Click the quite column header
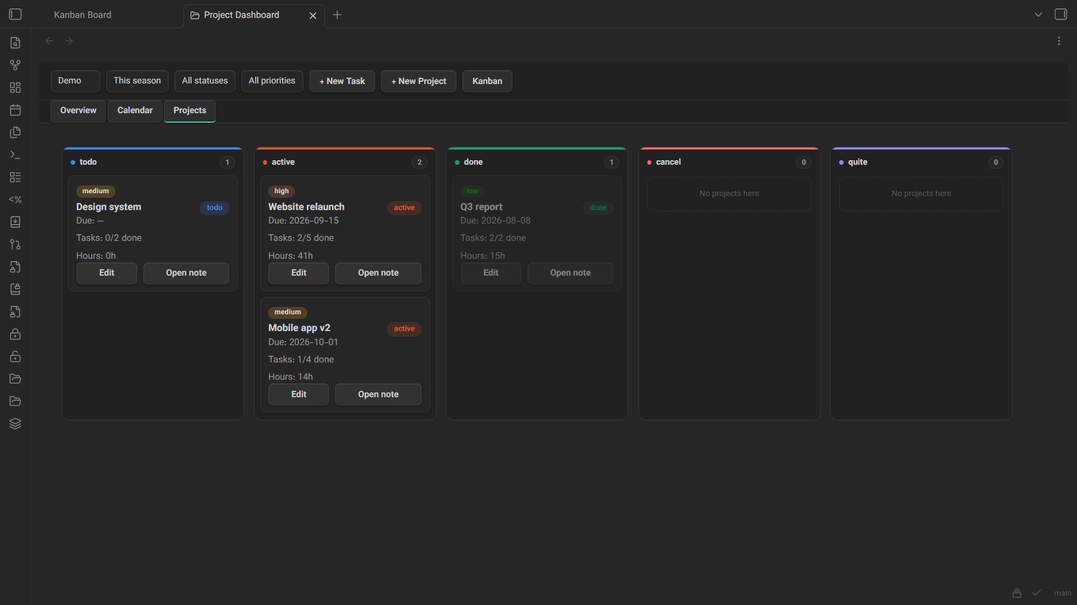1077x605 pixels. pyautogui.click(x=921, y=162)
